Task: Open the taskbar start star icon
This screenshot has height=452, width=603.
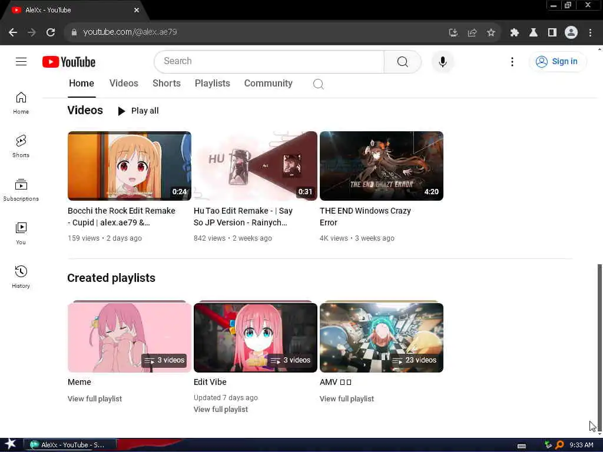Action: [10, 444]
